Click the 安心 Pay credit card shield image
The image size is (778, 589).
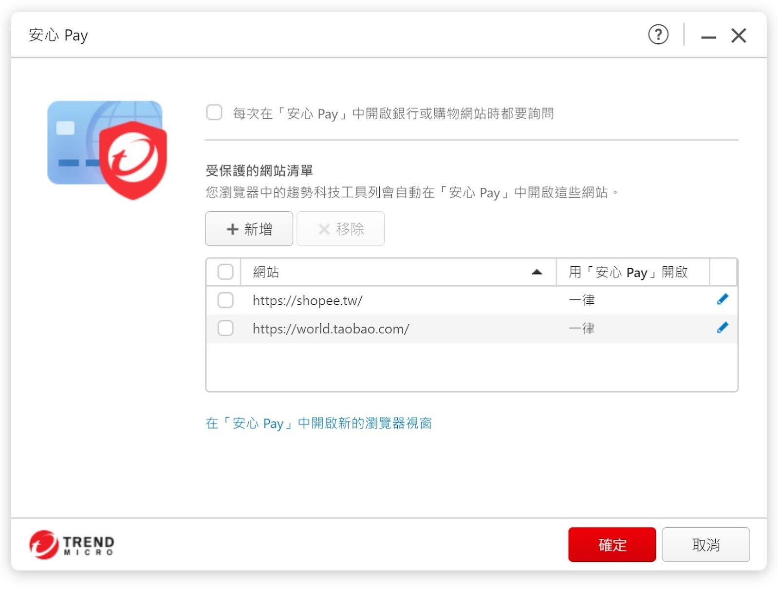107,150
